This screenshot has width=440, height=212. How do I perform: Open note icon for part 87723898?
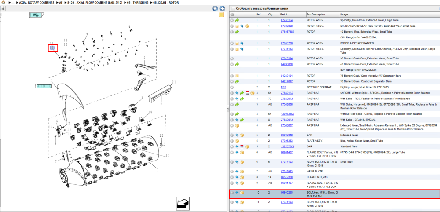point(237,26)
